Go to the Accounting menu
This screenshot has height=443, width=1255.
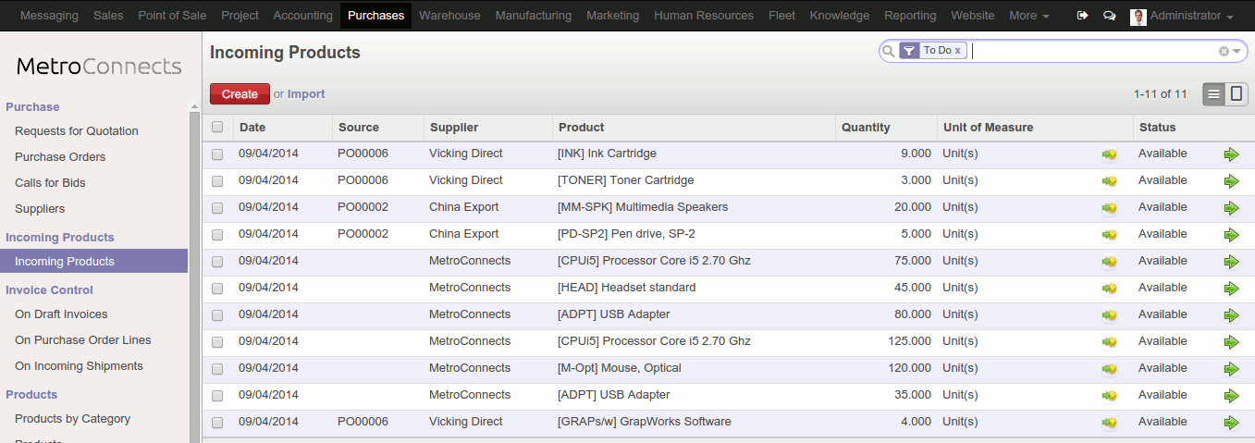(x=302, y=16)
